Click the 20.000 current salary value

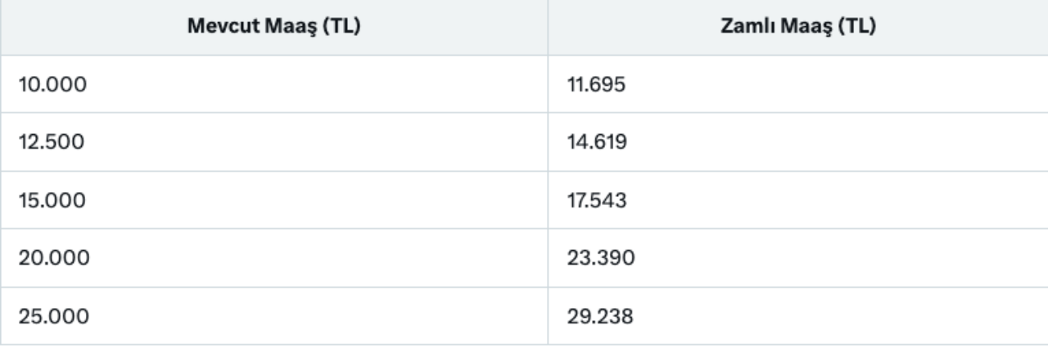pos(52,258)
